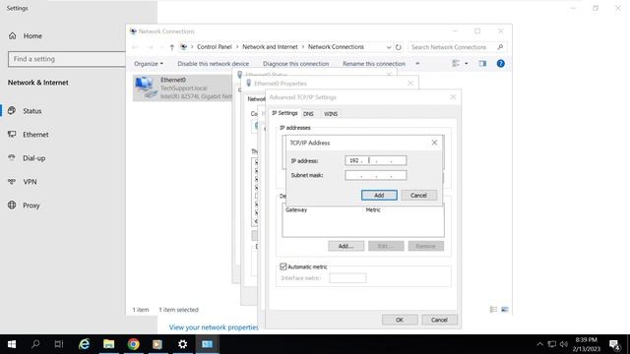This screenshot has width=630, height=354.
Task: Select the Ethernet0 adapter icon
Action: pyautogui.click(x=145, y=88)
